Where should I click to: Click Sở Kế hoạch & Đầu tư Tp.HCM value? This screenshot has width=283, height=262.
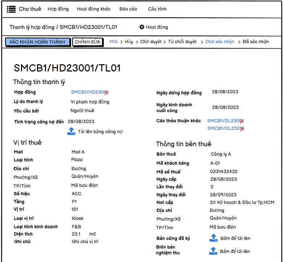pos(242,202)
